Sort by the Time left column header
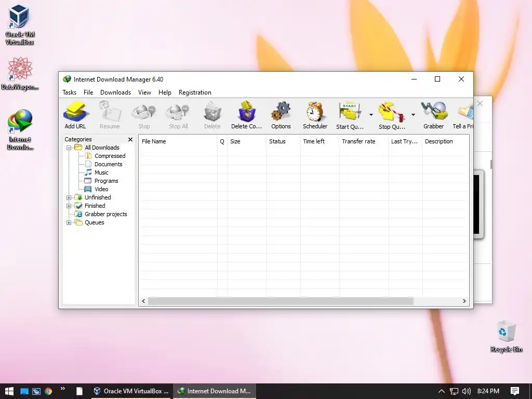This screenshot has height=399, width=532. pyautogui.click(x=320, y=141)
